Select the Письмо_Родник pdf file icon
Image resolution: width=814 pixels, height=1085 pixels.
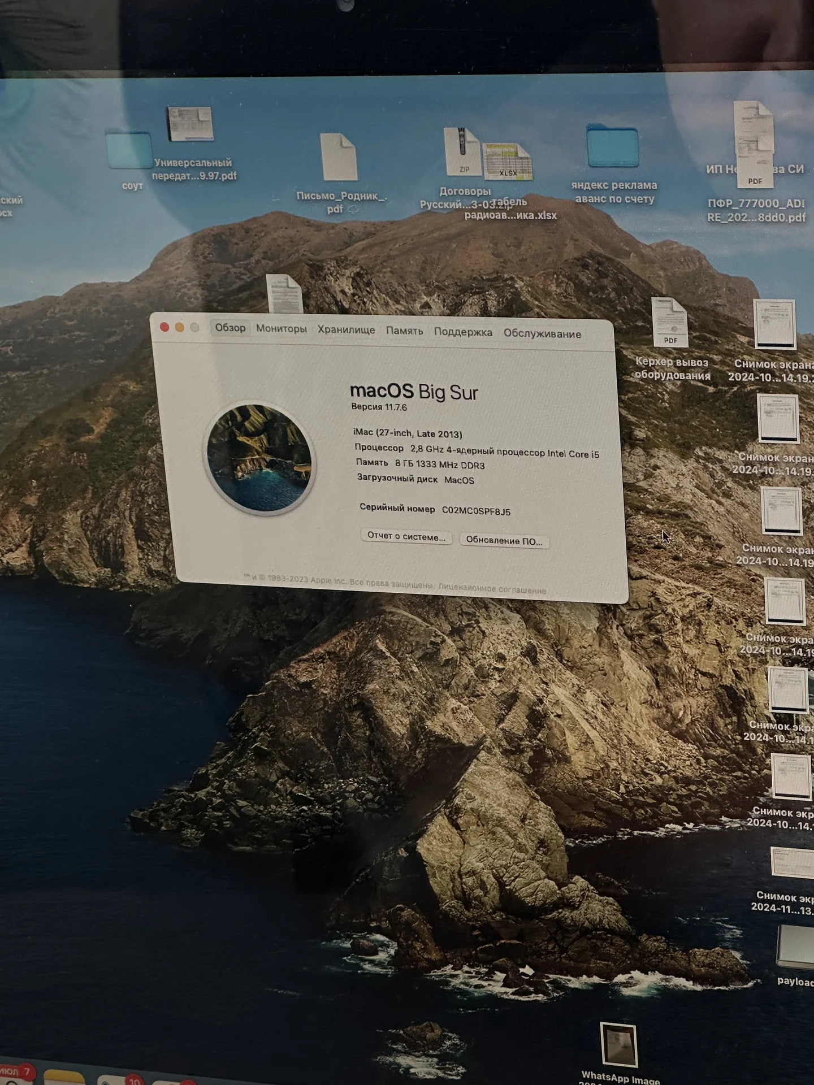339,157
